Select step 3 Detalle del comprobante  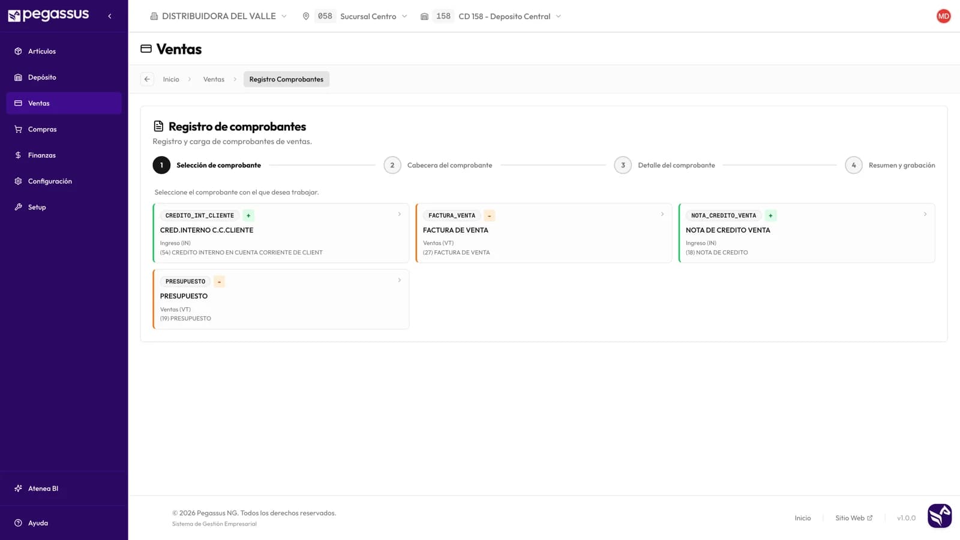coord(665,165)
